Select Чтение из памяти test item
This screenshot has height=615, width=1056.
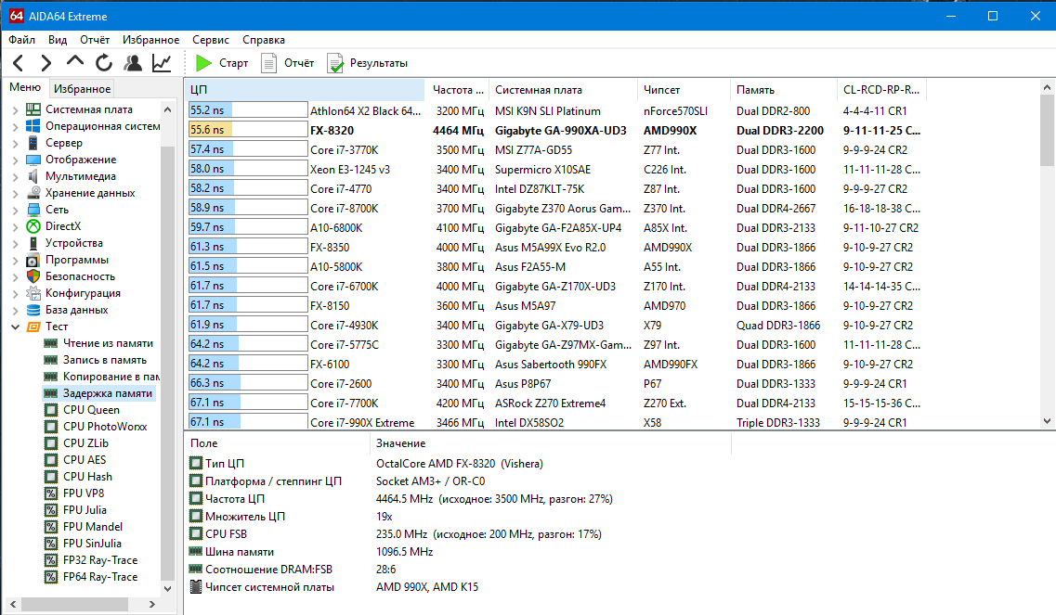[x=108, y=343]
